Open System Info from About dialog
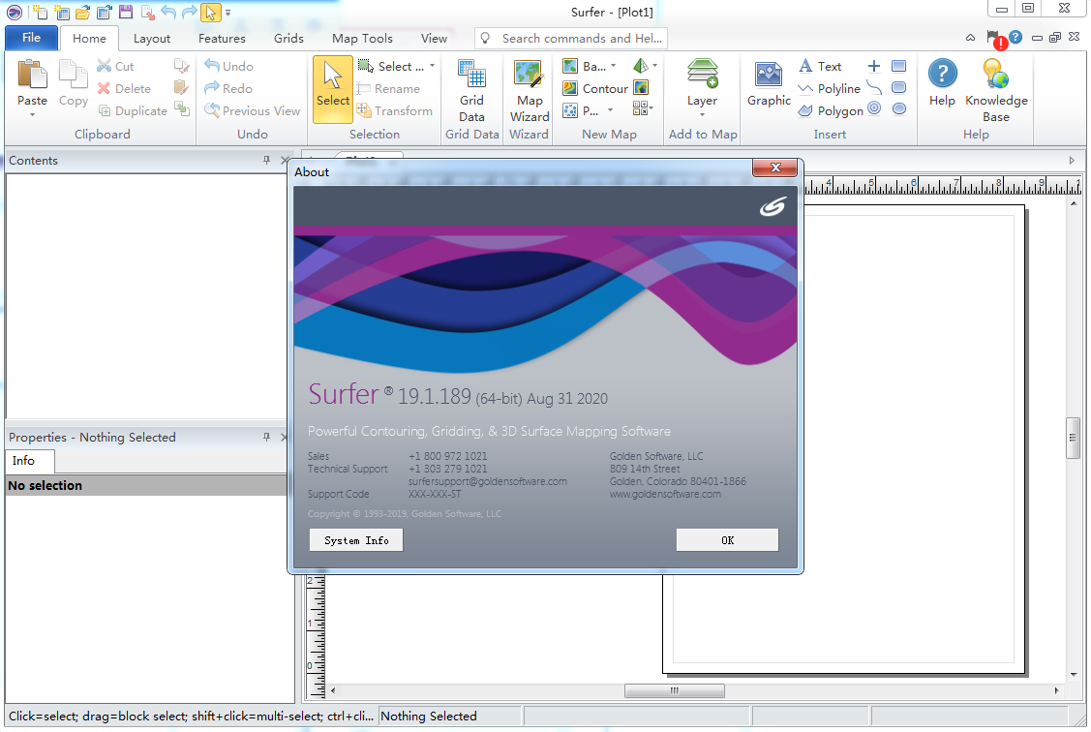Image resolution: width=1091 pixels, height=732 pixels. [355, 539]
